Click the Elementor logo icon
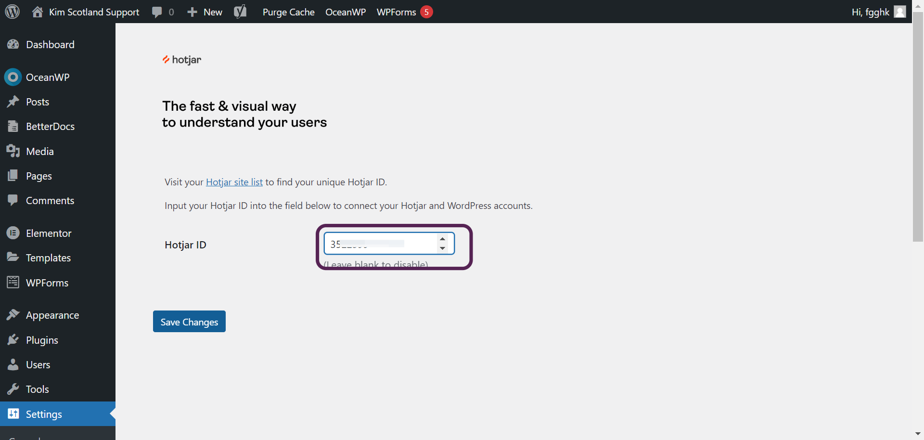The width and height of the screenshot is (924, 440). (x=13, y=233)
